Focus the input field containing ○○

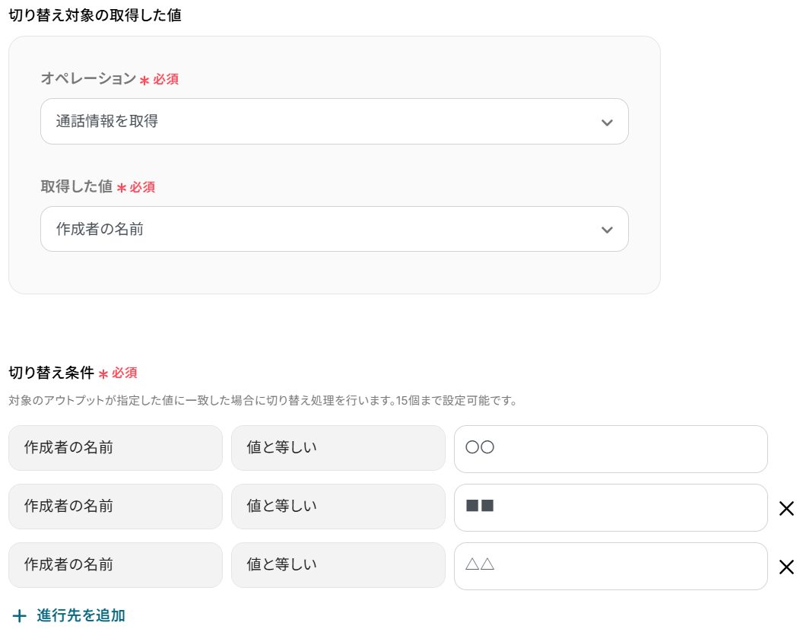point(610,449)
